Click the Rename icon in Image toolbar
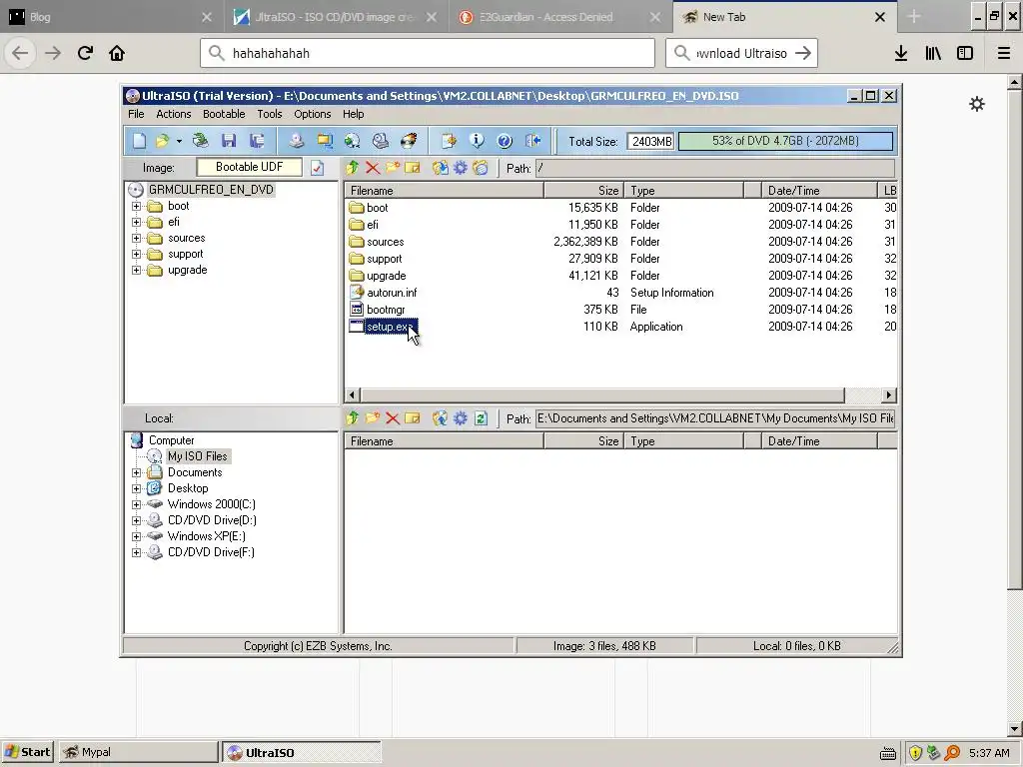 click(x=413, y=168)
